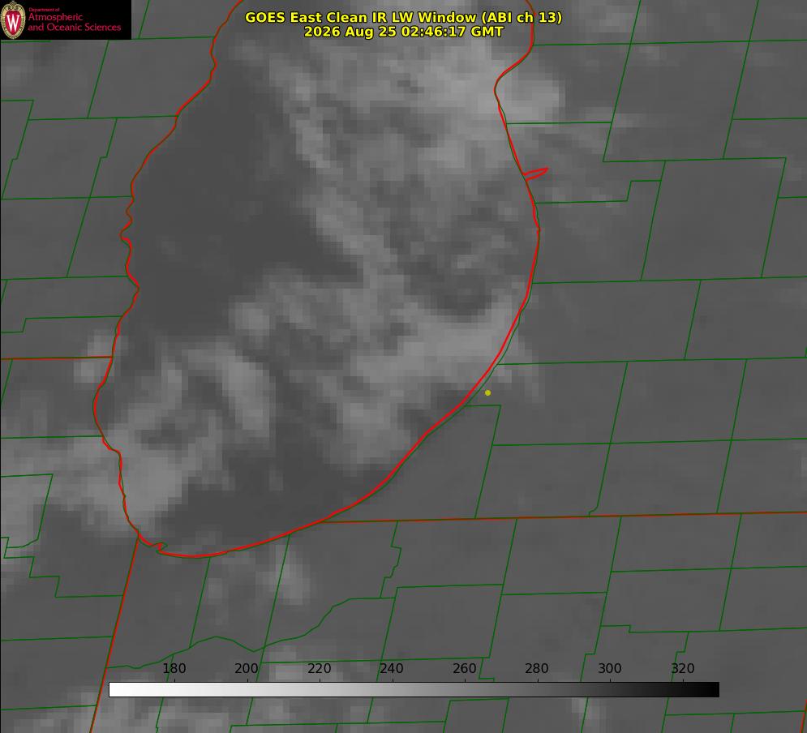
Task: Click the black end of the colorbar
Action: coord(712,690)
